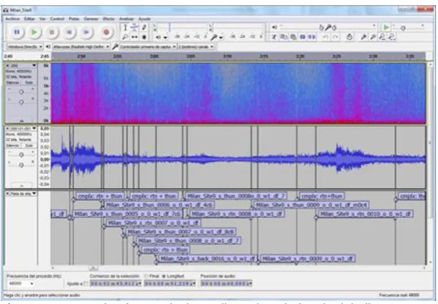Image resolution: width=438 pixels, height=304 pixels.
Task: Open the Ver menu
Action: (x=43, y=19)
